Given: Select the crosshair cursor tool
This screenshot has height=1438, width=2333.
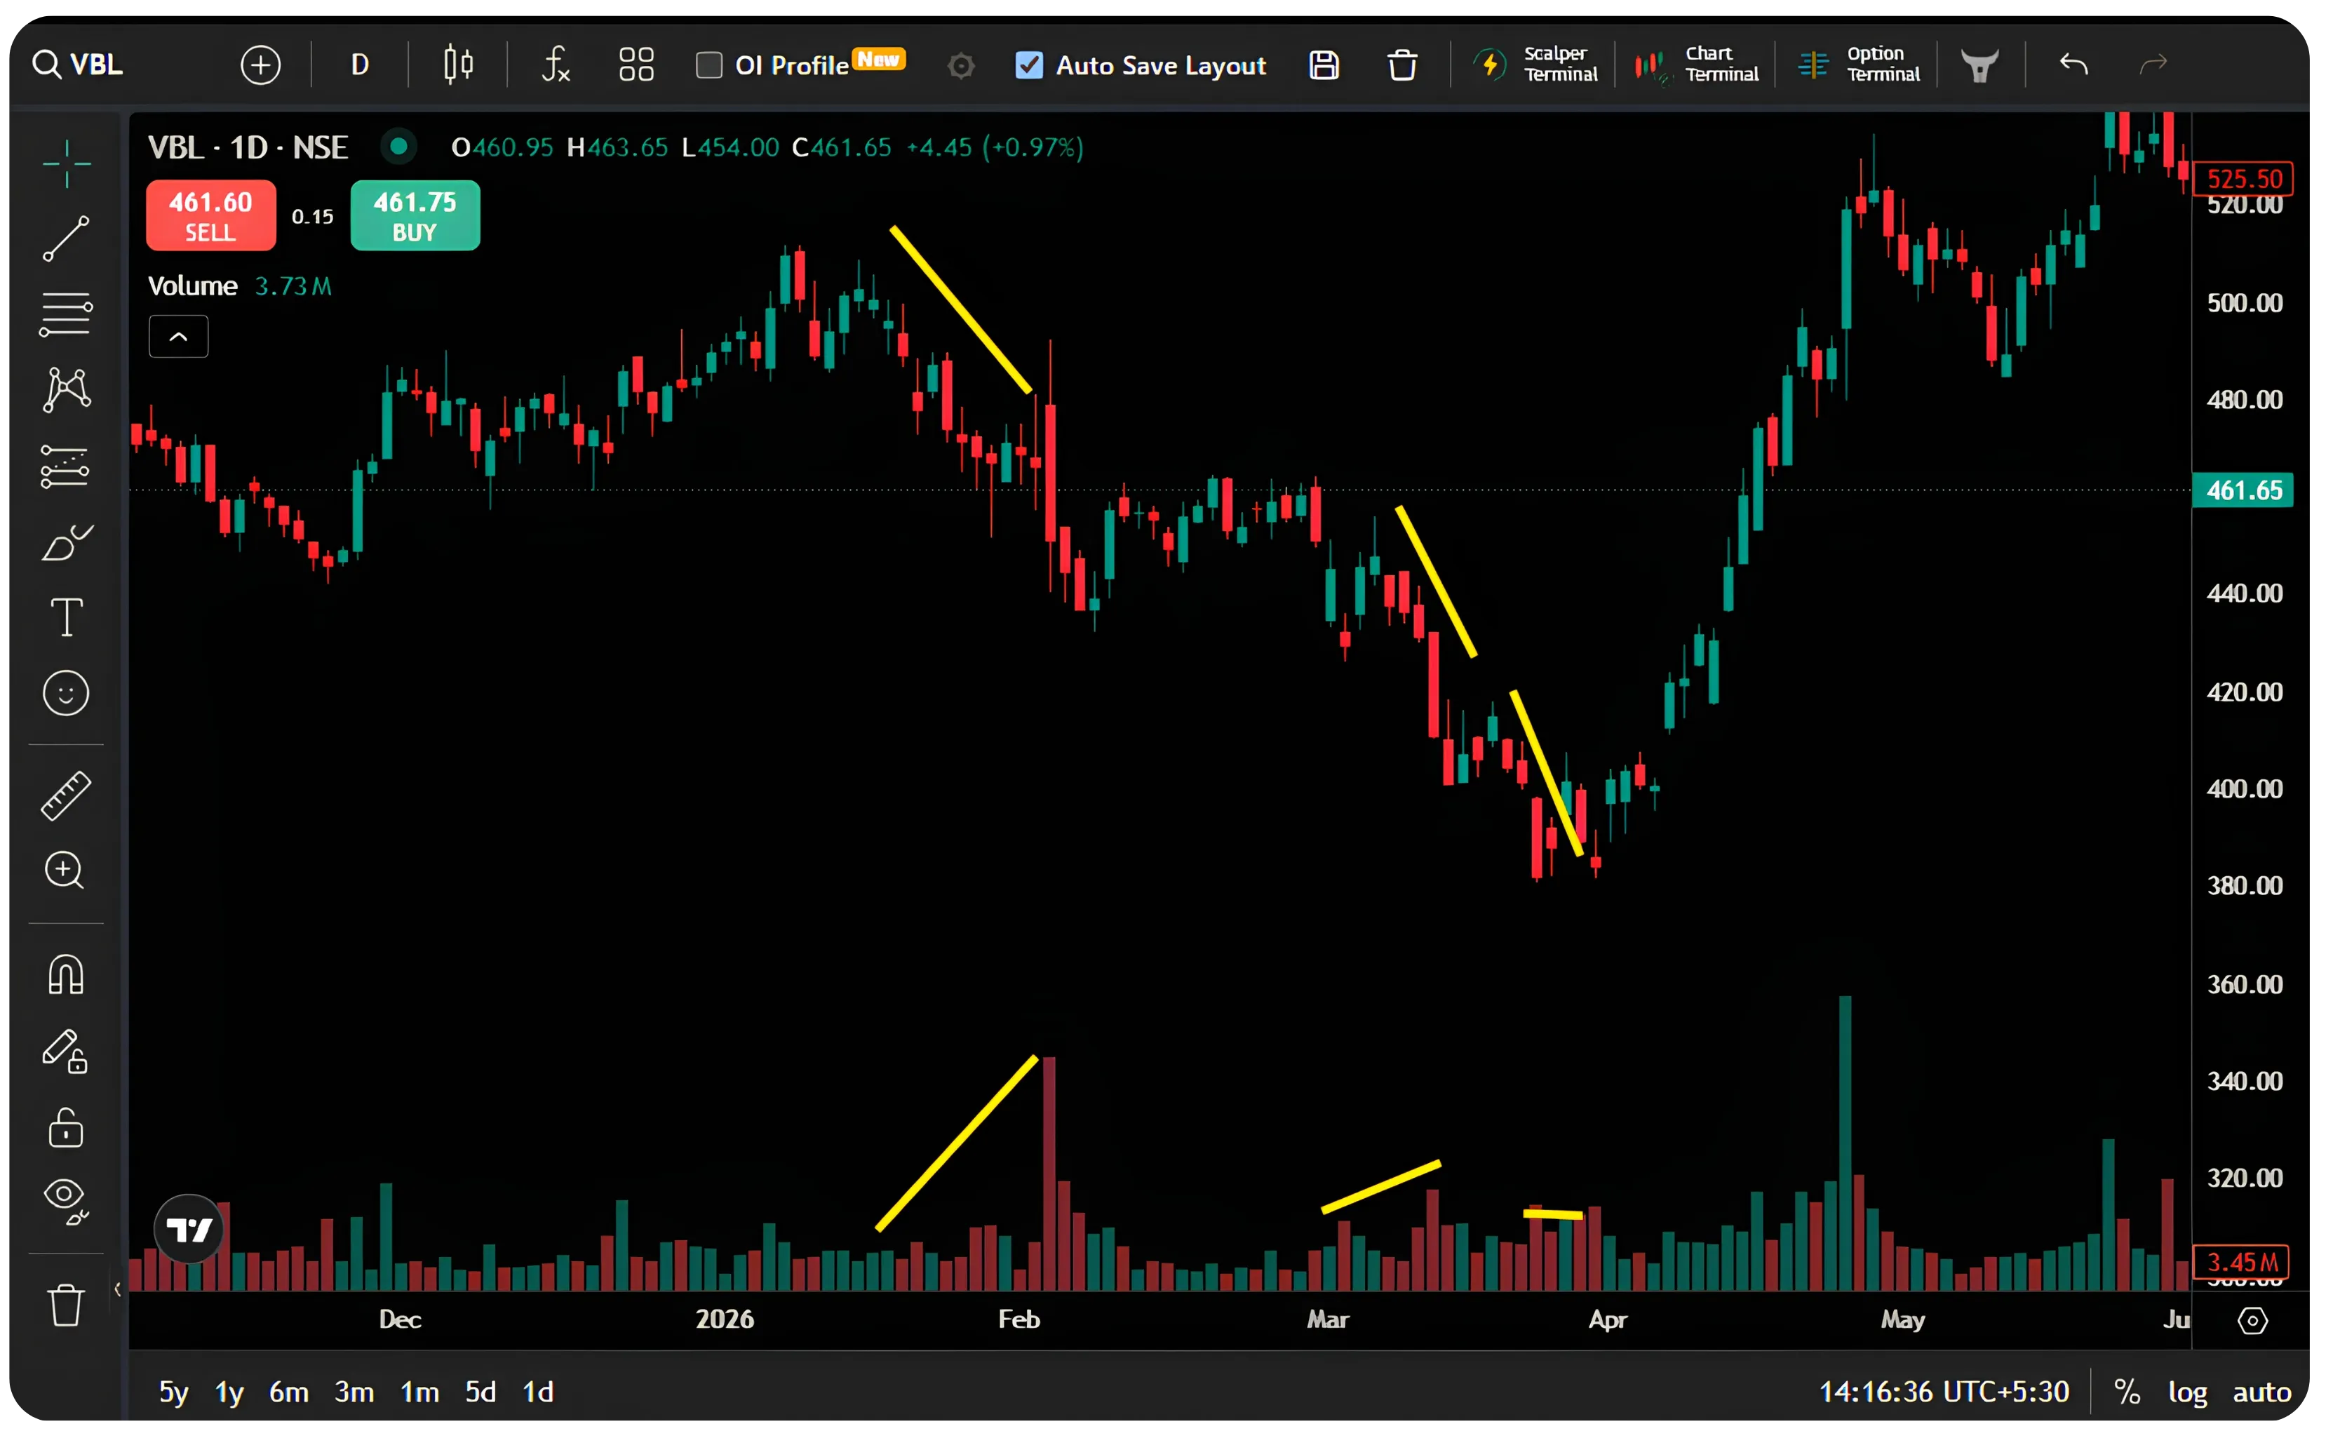Looking at the screenshot, I should pos(67,163).
